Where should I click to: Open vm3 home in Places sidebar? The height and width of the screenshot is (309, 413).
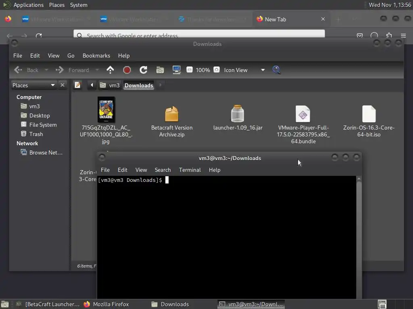pyautogui.click(x=34, y=106)
